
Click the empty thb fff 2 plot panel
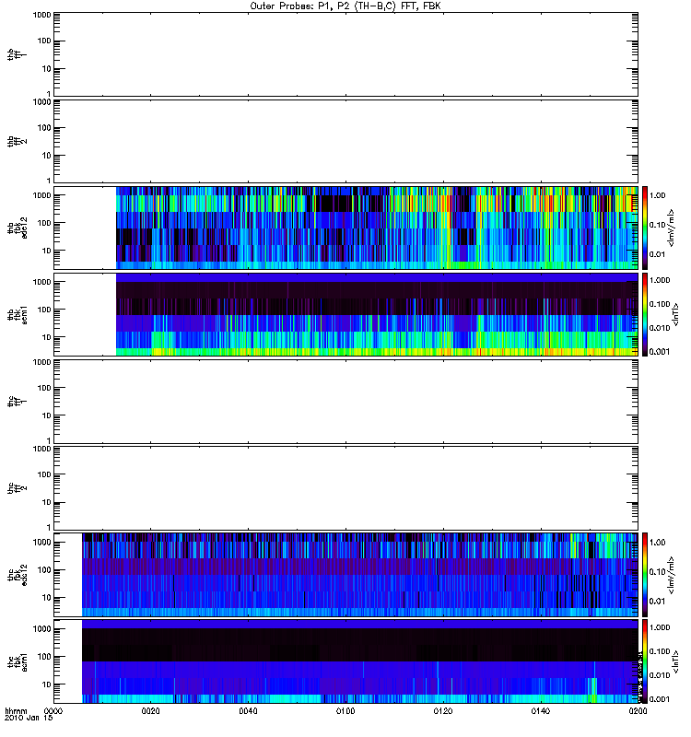click(x=346, y=142)
